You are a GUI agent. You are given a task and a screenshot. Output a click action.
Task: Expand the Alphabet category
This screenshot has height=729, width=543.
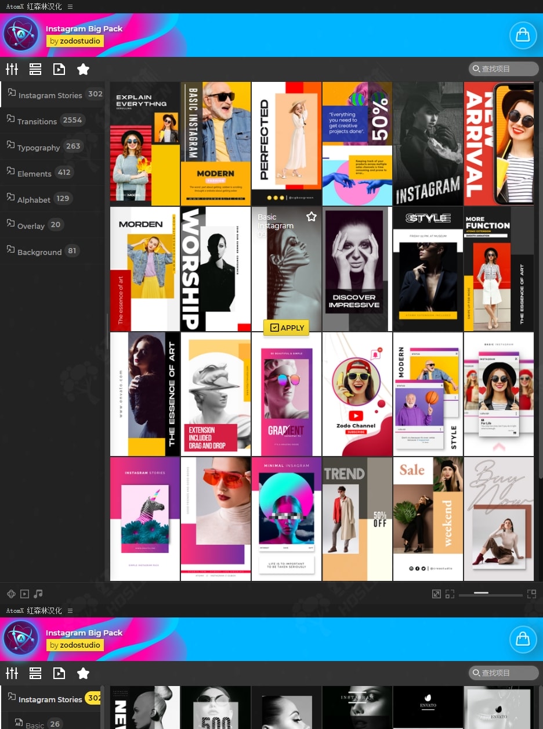point(52,199)
